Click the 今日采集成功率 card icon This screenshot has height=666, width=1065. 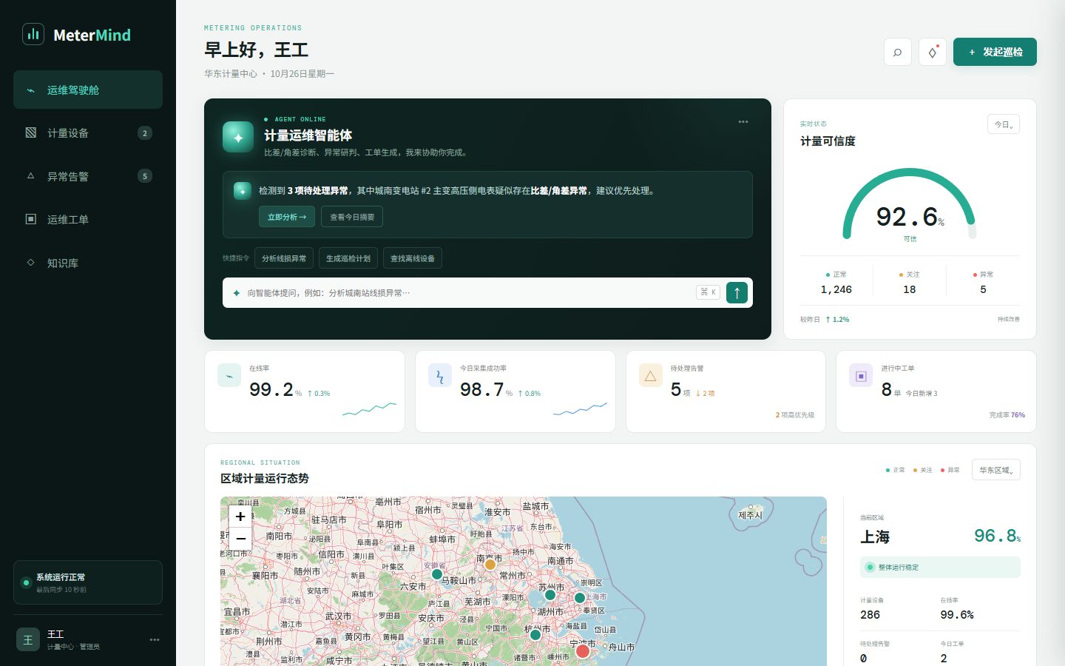pos(440,375)
